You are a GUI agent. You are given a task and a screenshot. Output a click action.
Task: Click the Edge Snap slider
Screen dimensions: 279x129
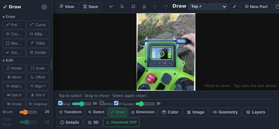[28, 122]
